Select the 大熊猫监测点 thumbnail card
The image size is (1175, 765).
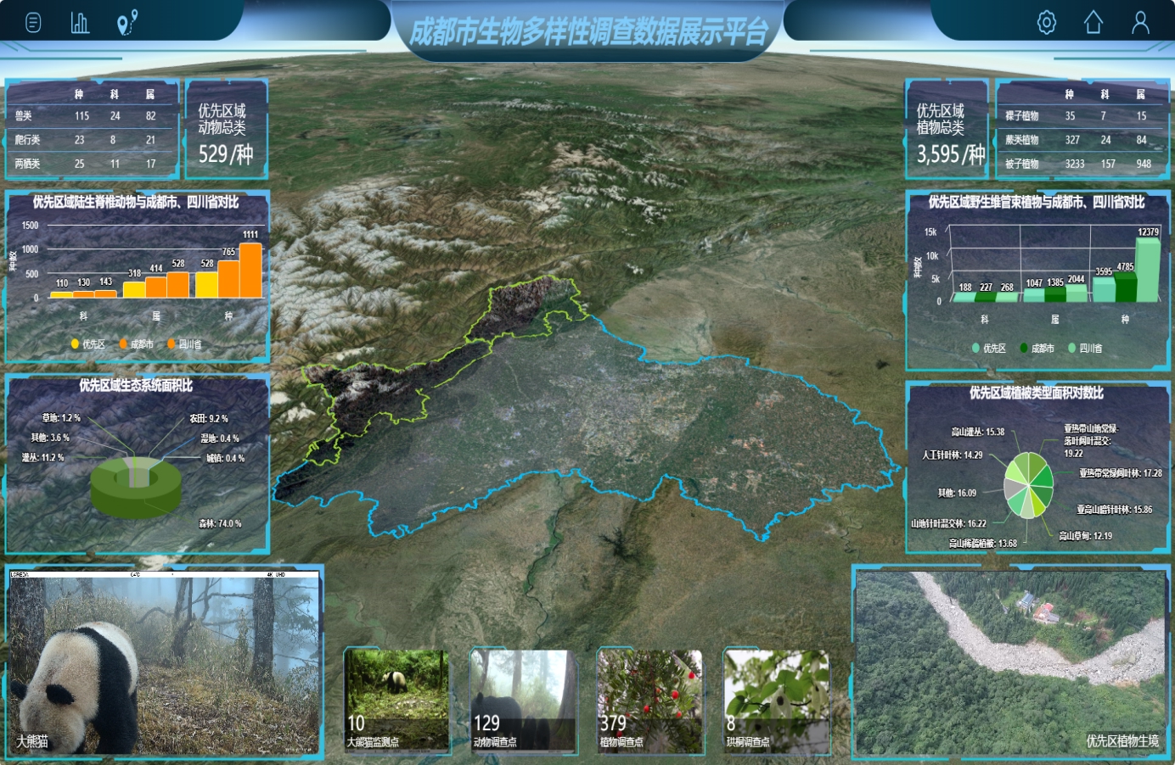396,701
